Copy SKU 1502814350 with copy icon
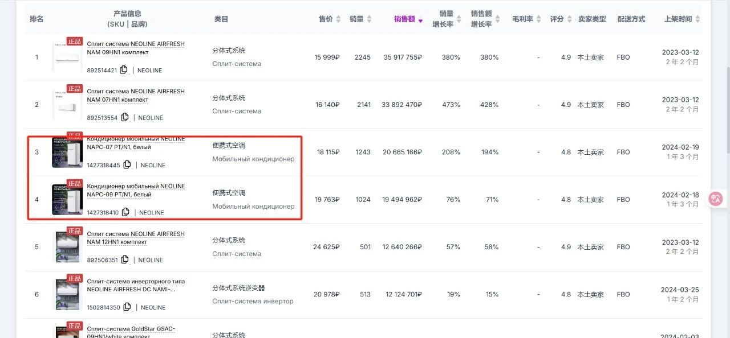This screenshot has height=338, width=730. pyautogui.click(x=127, y=307)
